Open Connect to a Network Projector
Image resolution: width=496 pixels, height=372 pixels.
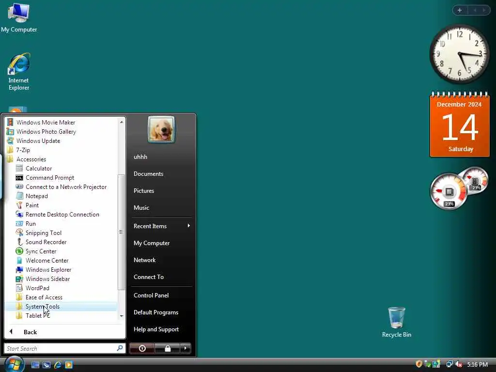pyautogui.click(x=62, y=186)
